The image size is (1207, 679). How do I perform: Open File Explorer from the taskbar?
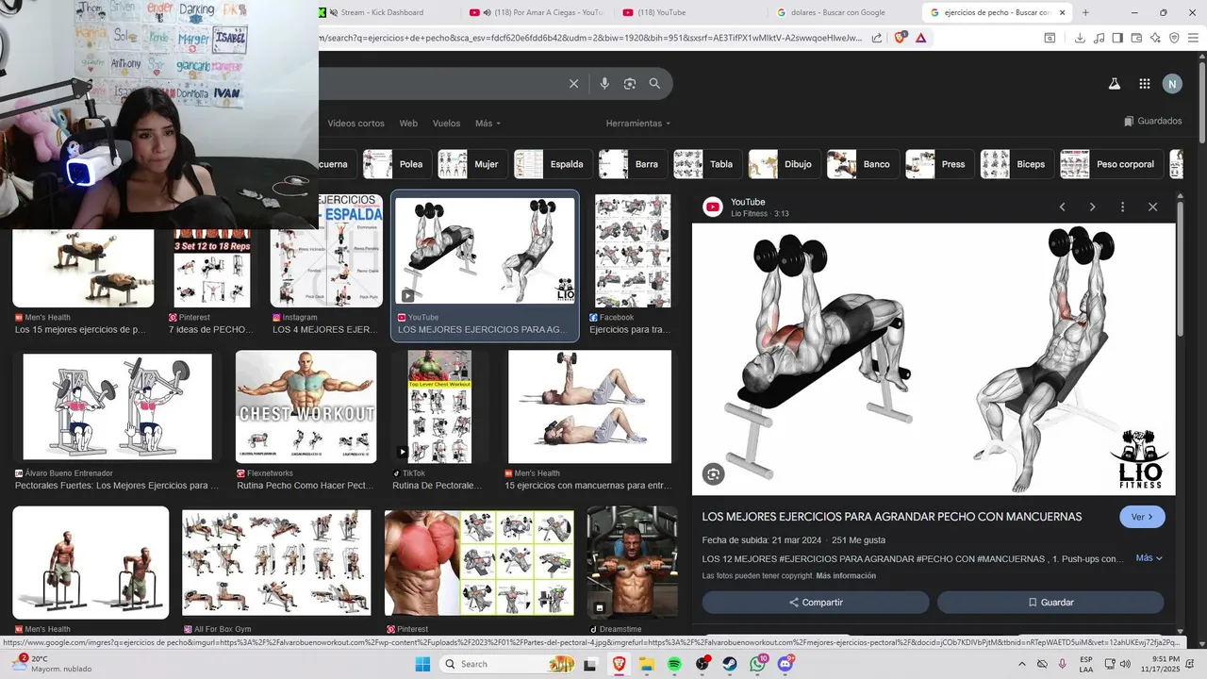pos(647,664)
